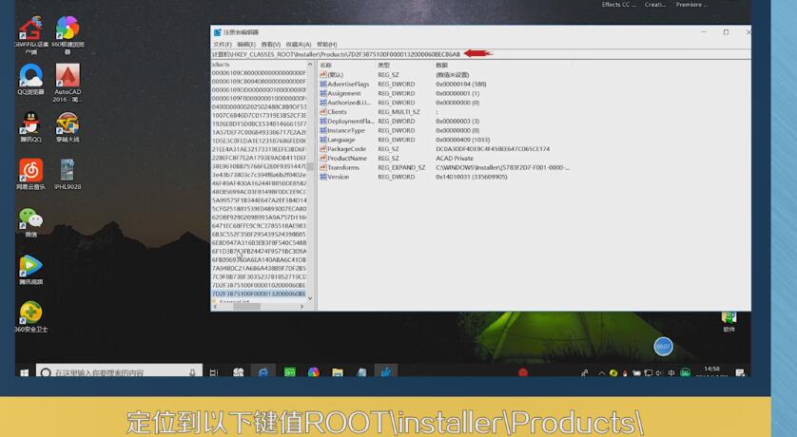
Task: Open the 收藏夹(A) menu
Action: [299, 45]
